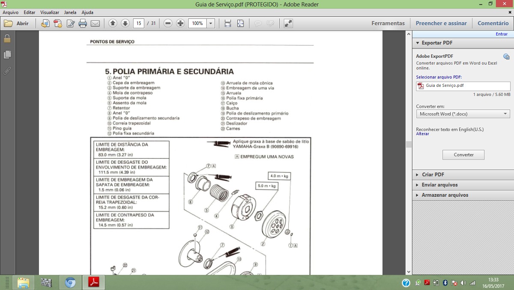
Task: Click the highlight text icon
Action: (270, 24)
